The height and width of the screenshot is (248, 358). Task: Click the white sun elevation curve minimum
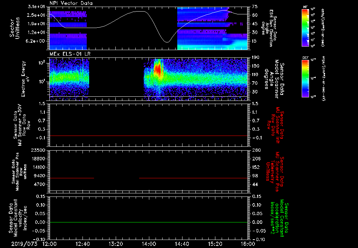[167, 42]
